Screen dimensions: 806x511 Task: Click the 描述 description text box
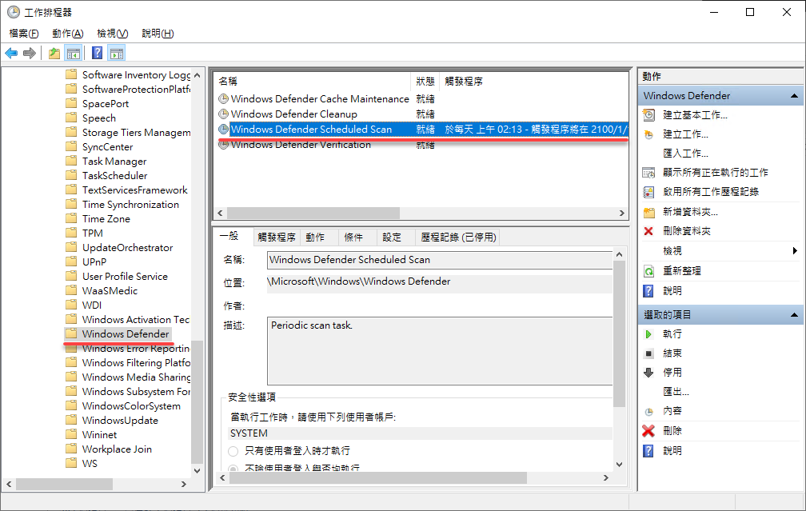pyautogui.click(x=440, y=350)
